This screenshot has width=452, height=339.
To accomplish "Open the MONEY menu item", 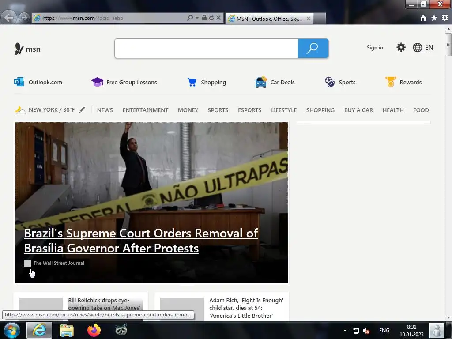I will point(188,110).
